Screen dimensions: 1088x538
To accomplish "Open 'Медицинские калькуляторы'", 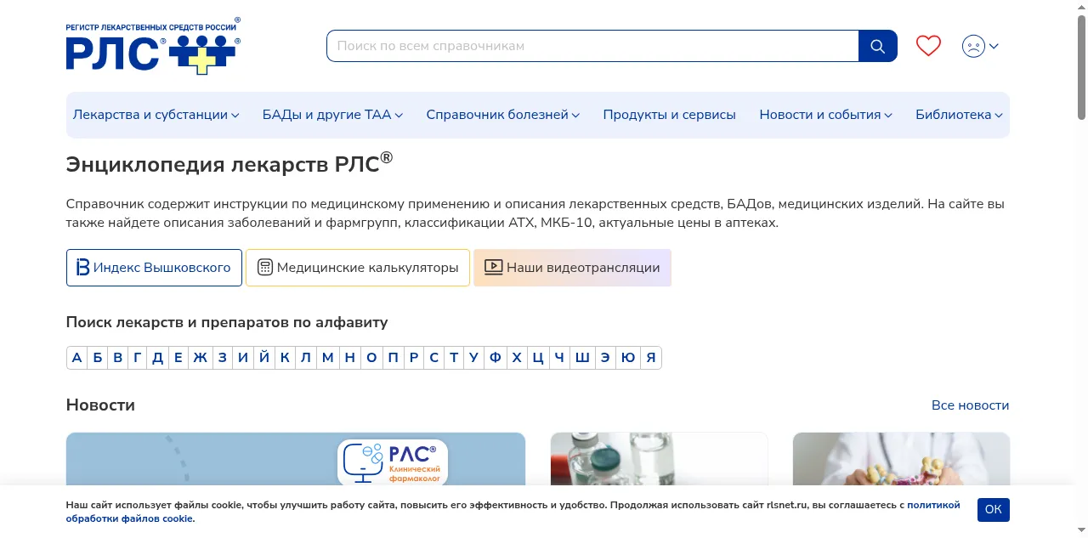I will point(358,268).
